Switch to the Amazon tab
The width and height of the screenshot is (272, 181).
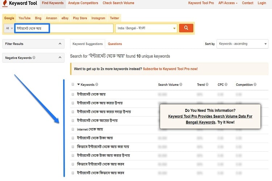[51, 18]
